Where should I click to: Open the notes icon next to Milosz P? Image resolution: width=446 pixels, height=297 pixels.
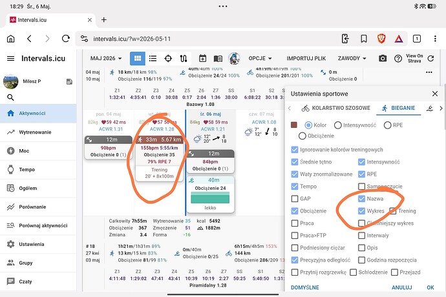click(69, 82)
